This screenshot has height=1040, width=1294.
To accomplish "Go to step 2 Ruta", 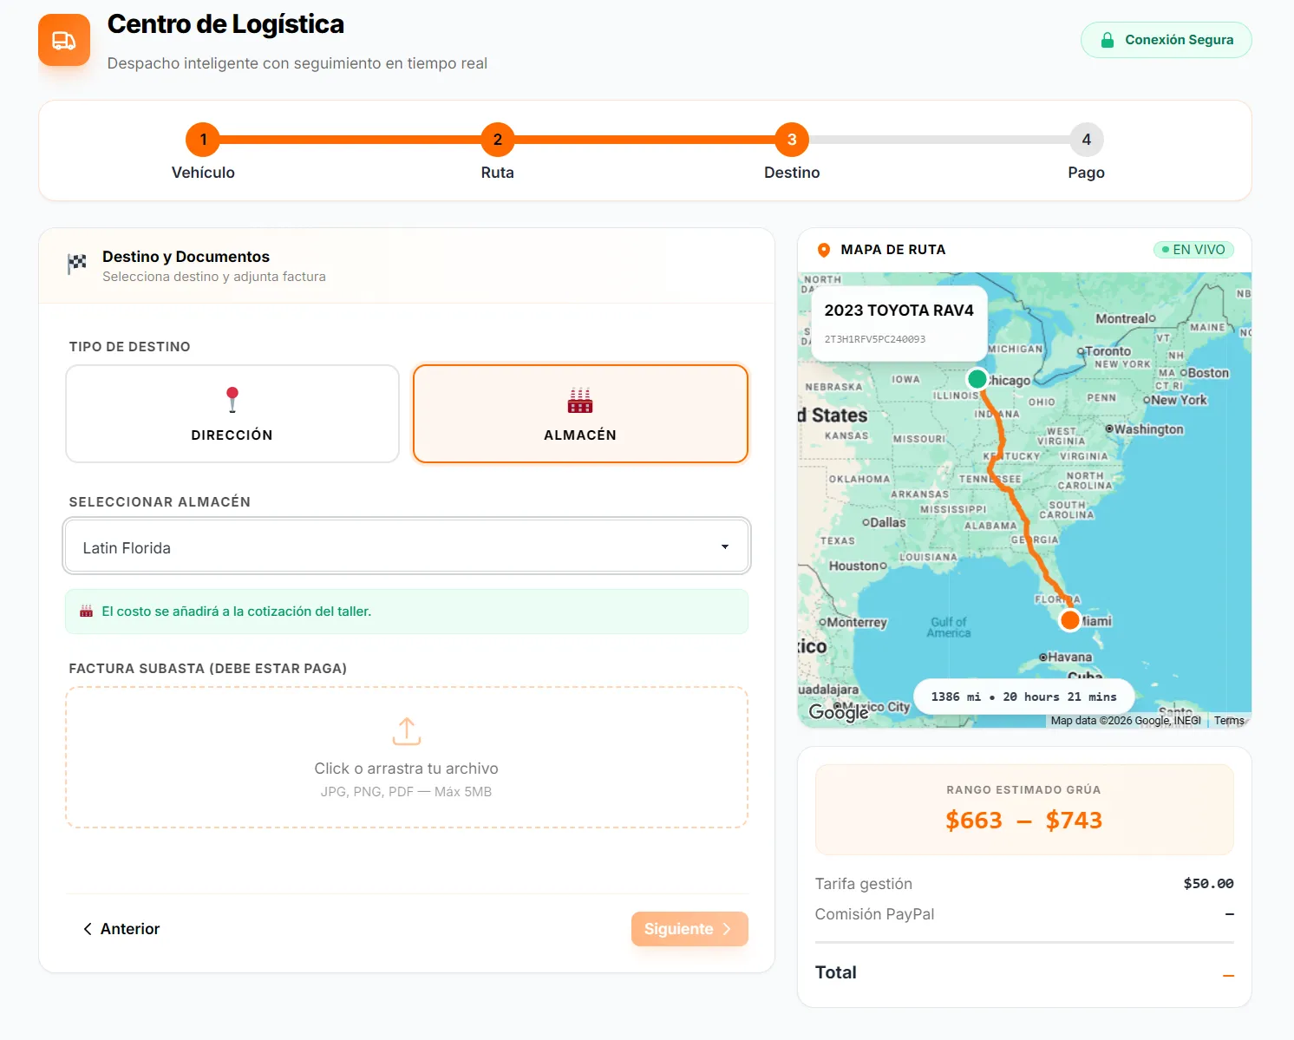I will click(498, 140).
